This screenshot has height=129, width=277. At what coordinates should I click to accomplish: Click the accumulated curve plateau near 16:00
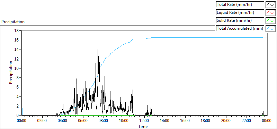click(x=185, y=38)
